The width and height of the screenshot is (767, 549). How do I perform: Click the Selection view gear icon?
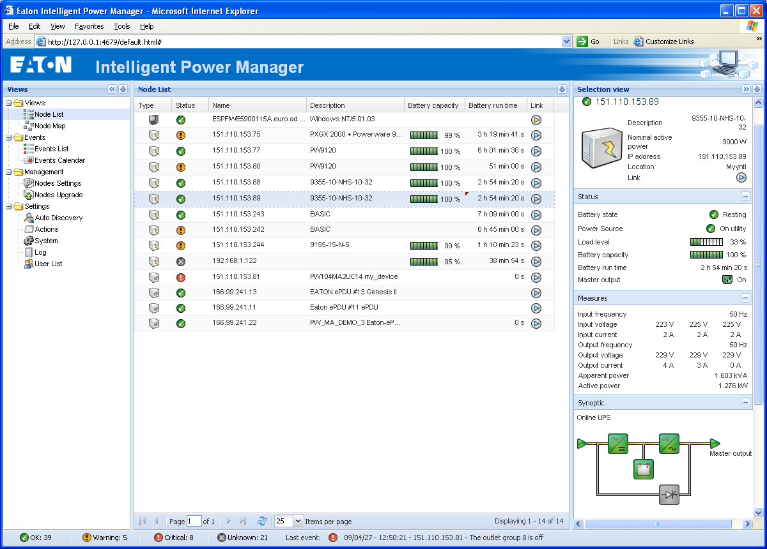point(757,89)
